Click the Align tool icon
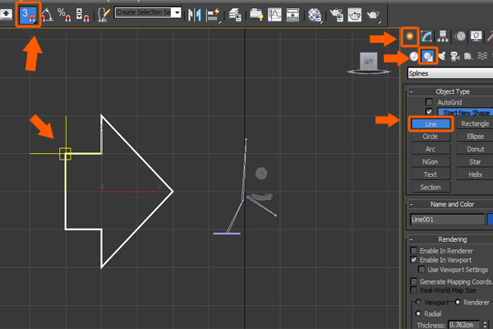This screenshot has height=329, width=493. [x=213, y=15]
